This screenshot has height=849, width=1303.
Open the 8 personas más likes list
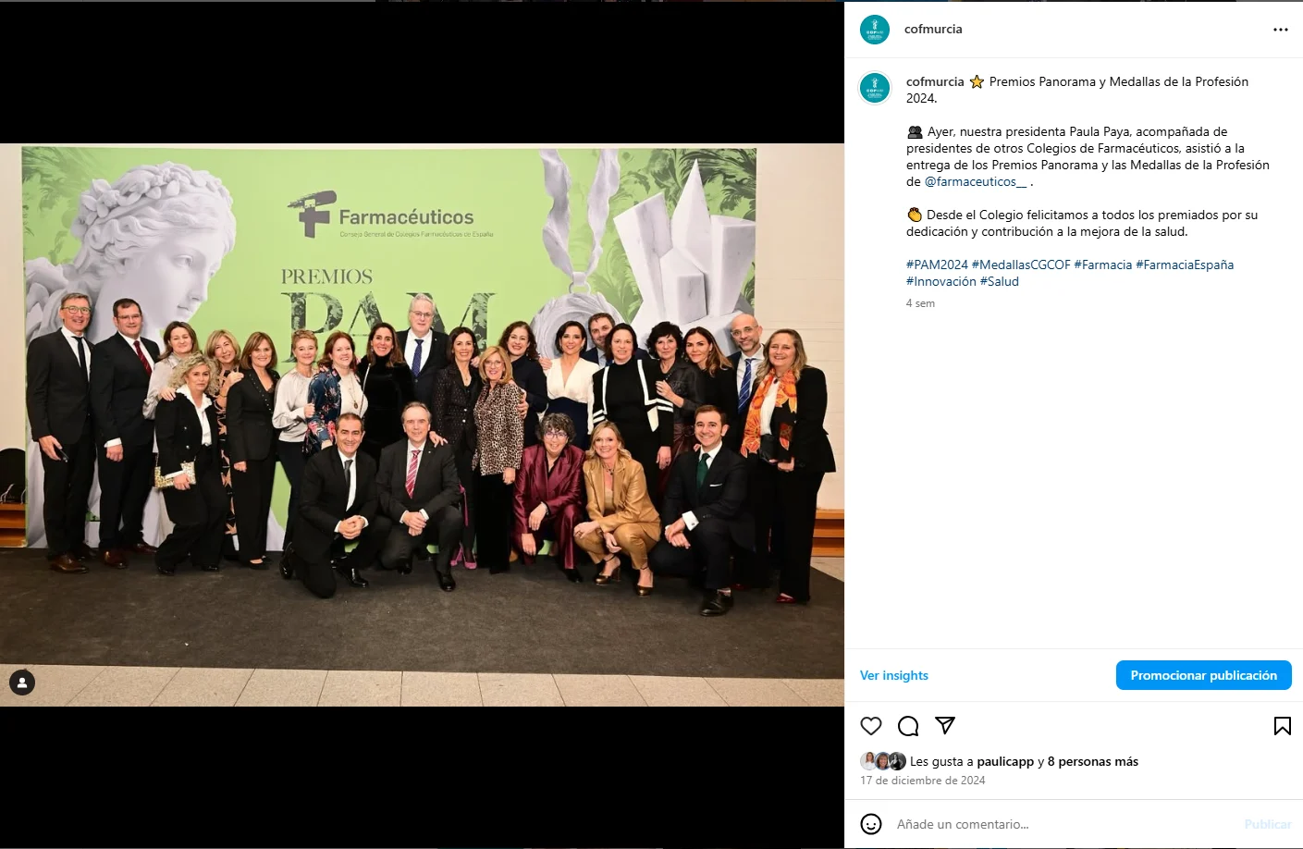pyautogui.click(x=1093, y=761)
